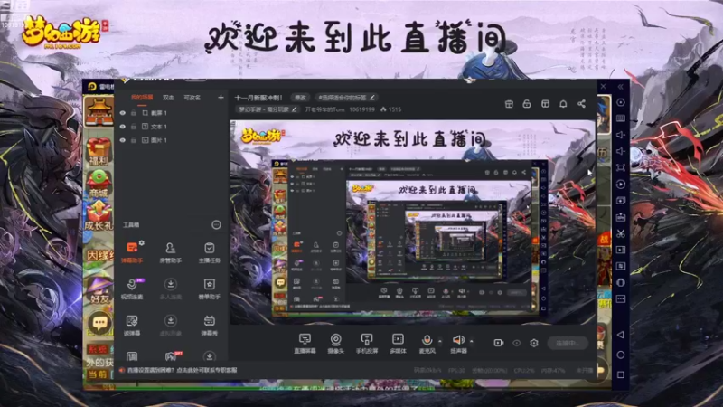Add a 多媒体 media source

[x=398, y=344]
